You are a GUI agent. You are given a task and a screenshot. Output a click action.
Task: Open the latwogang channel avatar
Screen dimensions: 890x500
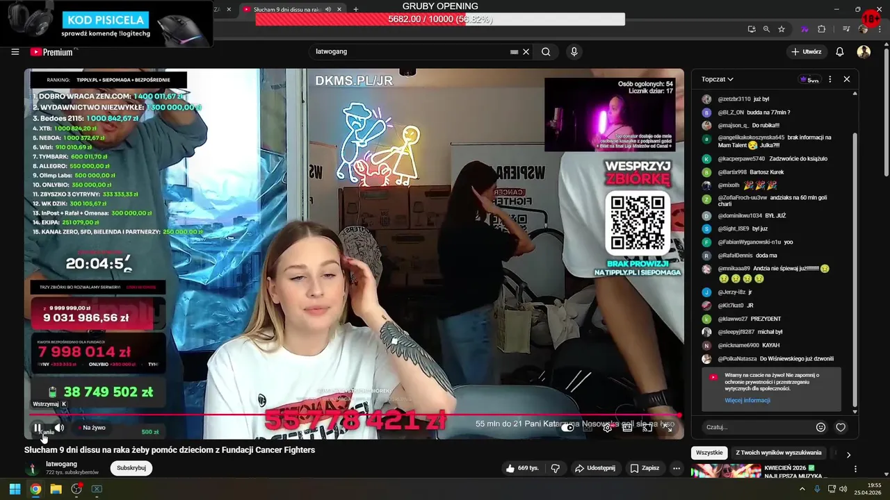pyautogui.click(x=32, y=468)
